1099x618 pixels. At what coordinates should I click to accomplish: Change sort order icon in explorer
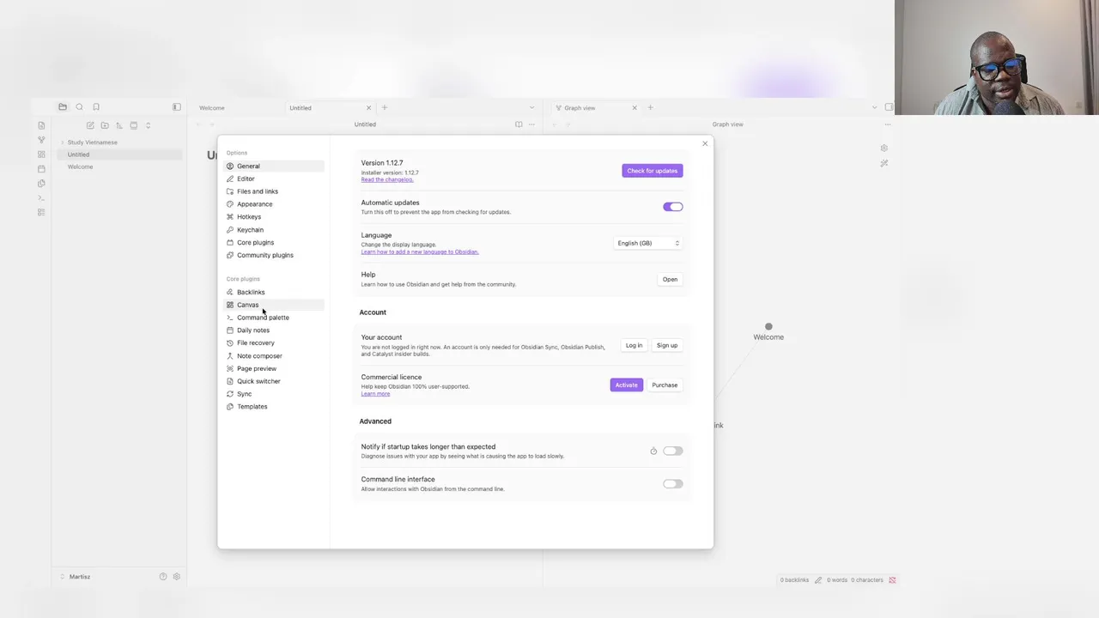click(x=119, y=125)
